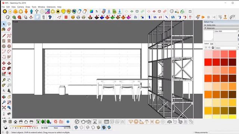
Task: Open the Extensions menu
Action: 51,7
